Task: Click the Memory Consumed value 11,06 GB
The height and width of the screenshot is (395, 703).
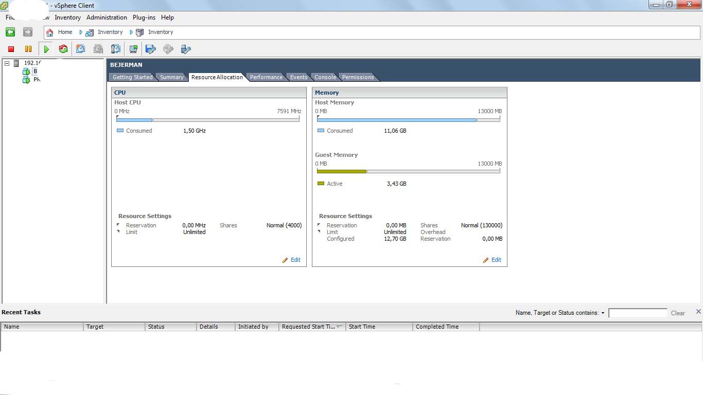Action: 395,131
